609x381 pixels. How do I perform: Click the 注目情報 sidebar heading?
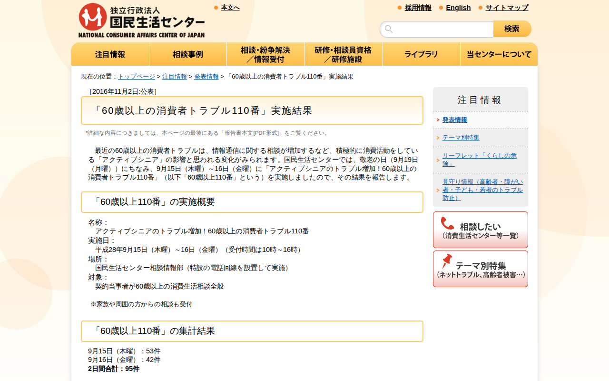coord(480,100)
